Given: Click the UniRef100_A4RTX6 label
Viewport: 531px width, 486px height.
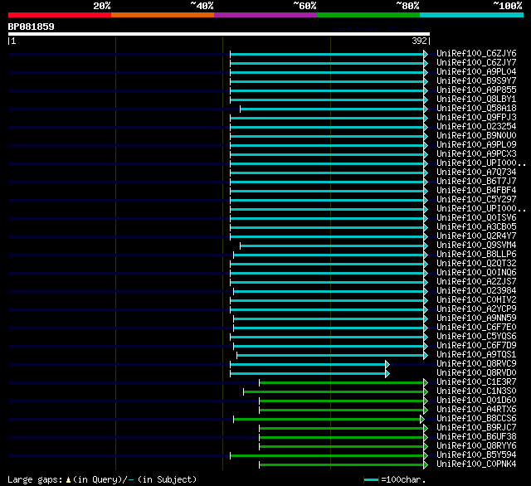Looking at the screenshot, I should coord(476,410).
